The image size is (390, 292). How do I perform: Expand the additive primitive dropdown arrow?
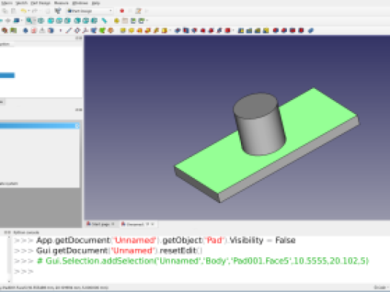click(170, 30)
